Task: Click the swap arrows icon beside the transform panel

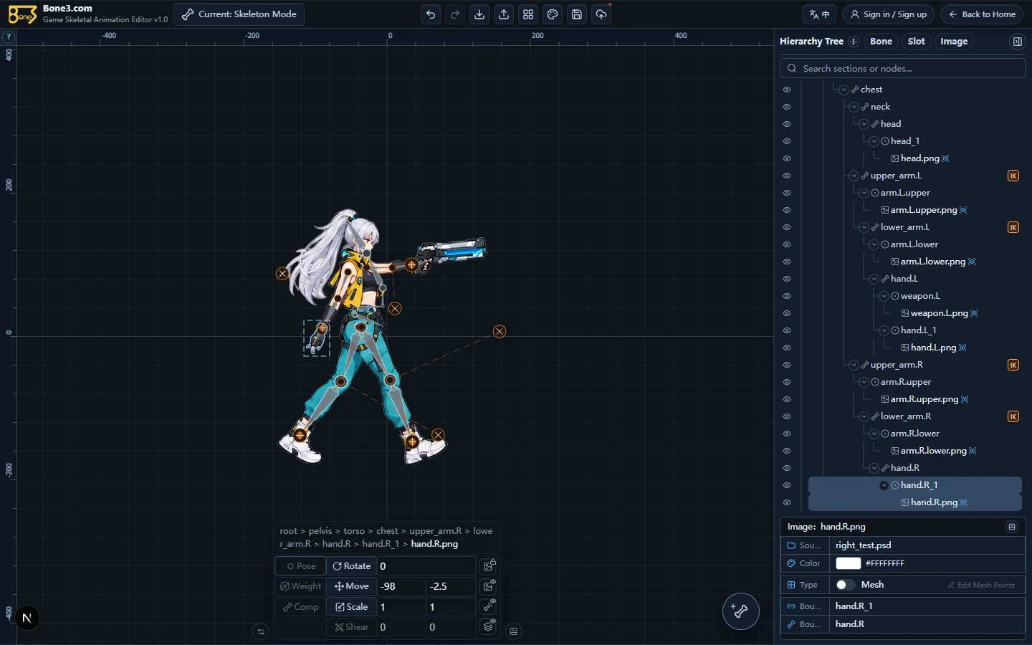Action: pyautogui.click(x=261, y=631)
